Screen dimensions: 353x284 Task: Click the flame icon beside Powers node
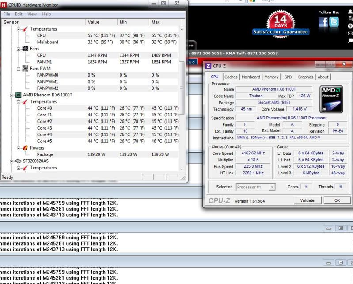(25, 148)
